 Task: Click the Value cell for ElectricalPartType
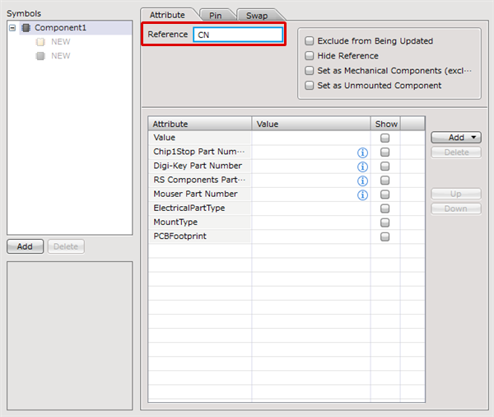(310, 208)
